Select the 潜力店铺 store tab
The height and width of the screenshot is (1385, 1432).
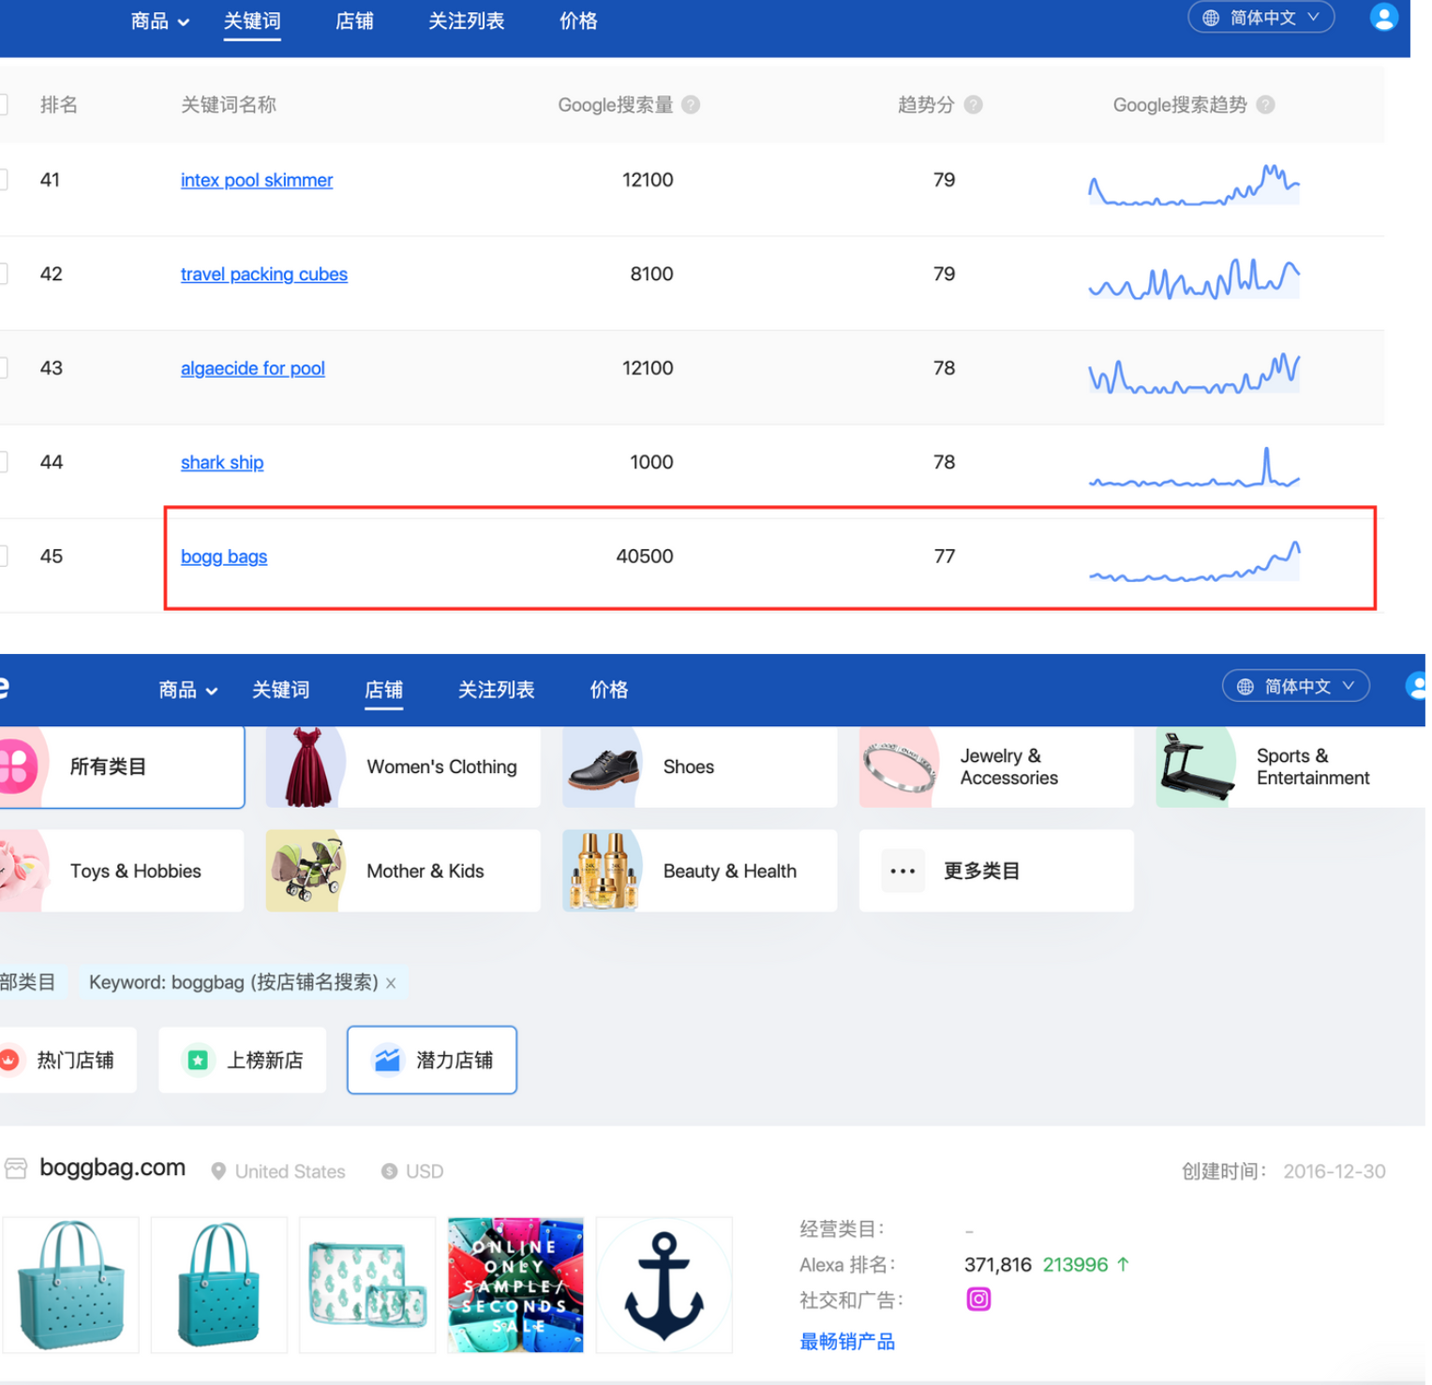[x=432, y=1060]
